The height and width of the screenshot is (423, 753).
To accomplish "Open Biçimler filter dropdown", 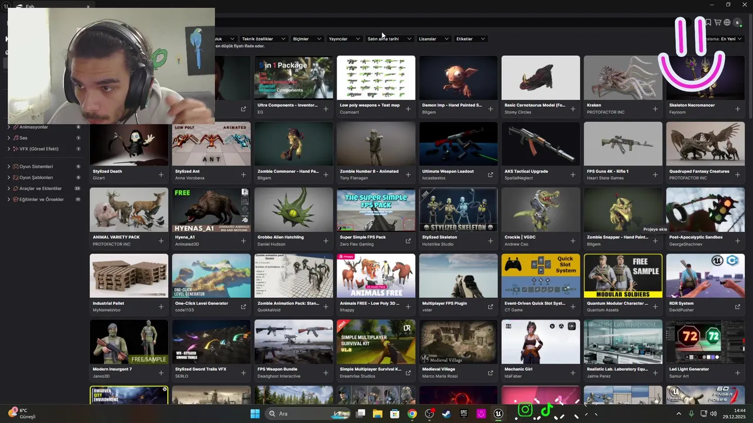I will [307, 39].
